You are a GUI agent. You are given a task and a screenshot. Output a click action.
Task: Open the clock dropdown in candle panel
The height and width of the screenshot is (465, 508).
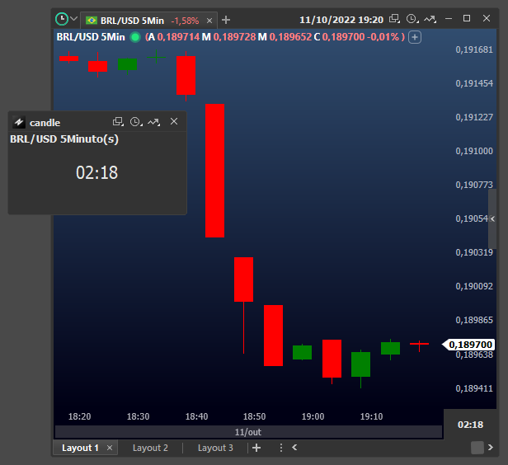click(x=136, y=122)
